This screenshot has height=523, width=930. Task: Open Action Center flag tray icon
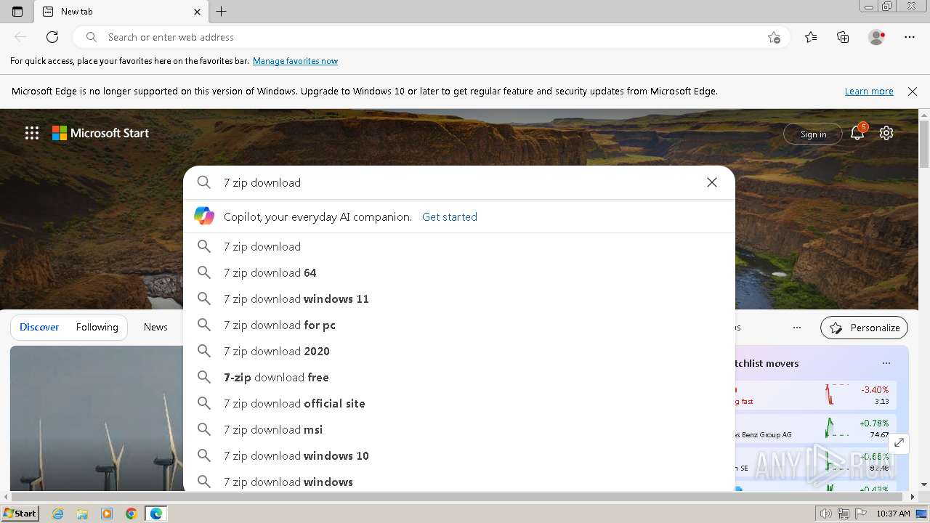(x=860, y=514)
